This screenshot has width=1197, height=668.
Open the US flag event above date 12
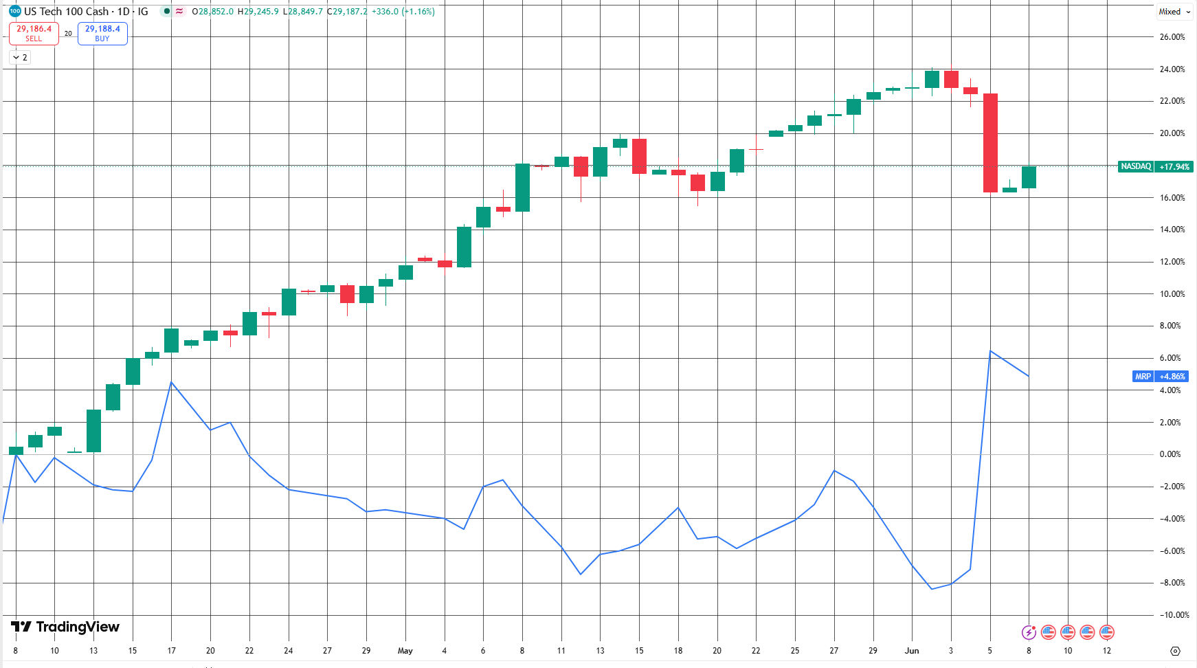(x=1106, y=632)
